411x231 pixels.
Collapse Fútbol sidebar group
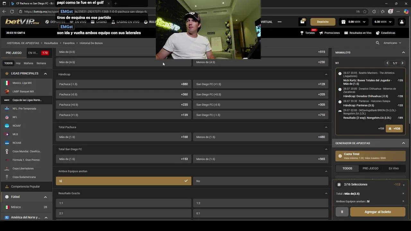[45, 197]
